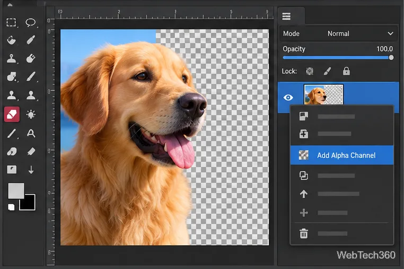Open the layers panel hamburger tab

point(286,16)
